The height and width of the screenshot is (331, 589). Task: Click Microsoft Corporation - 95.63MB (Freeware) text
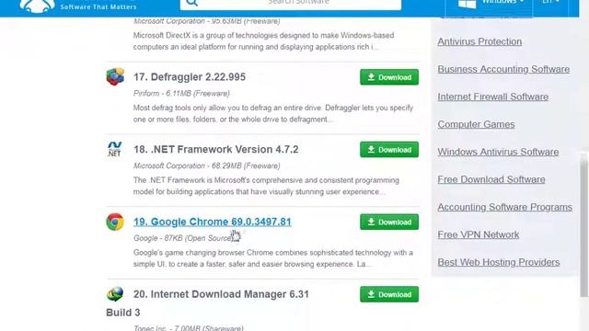coord(206,21)
